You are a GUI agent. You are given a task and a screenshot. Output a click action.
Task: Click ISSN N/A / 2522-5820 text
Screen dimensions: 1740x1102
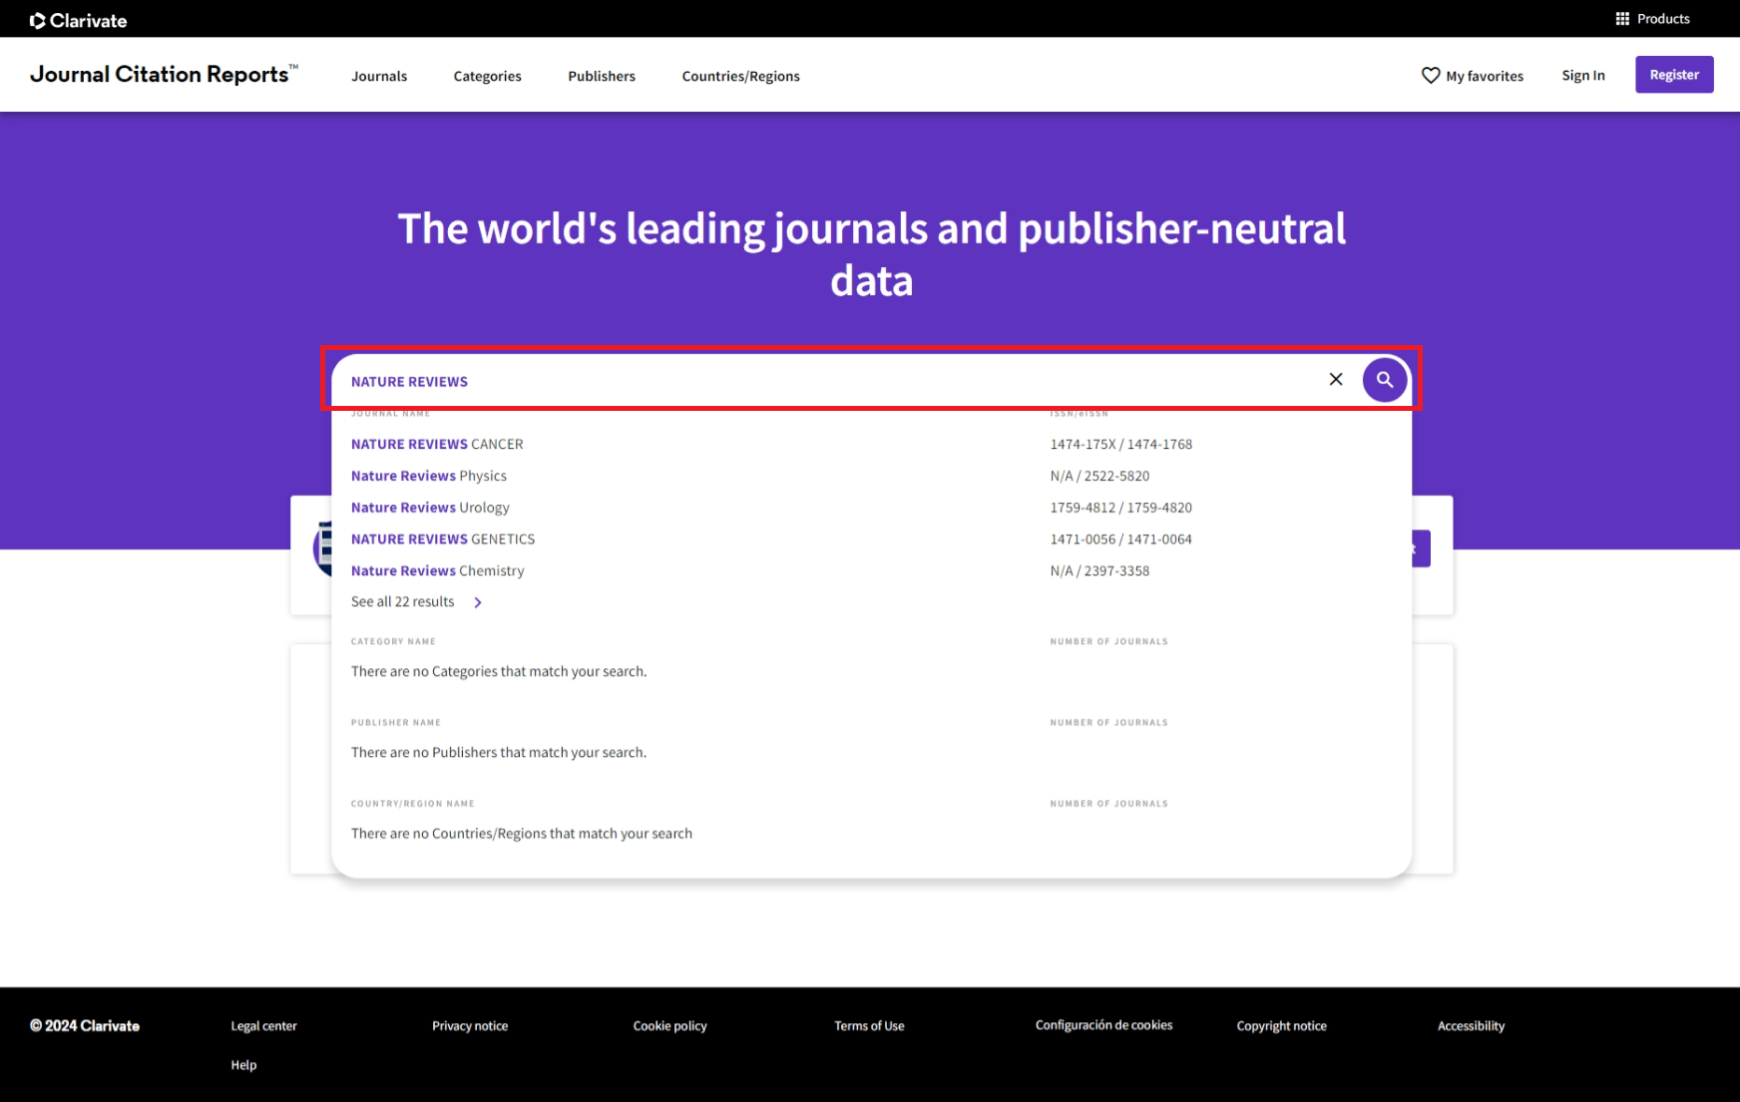tap(1099, 476)
